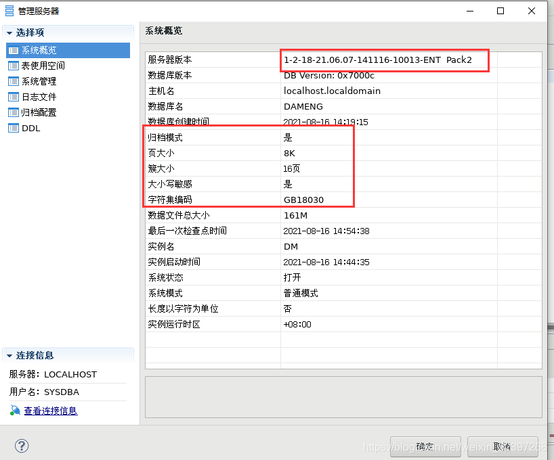Screen dimensions: 554x460
Task: Open the 表使用空间 page
Action: 43,66
